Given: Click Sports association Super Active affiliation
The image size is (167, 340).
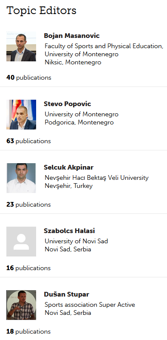Looking at the screenshot, I should coord(90,305).
